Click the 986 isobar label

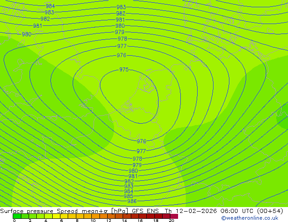(132, 201)
